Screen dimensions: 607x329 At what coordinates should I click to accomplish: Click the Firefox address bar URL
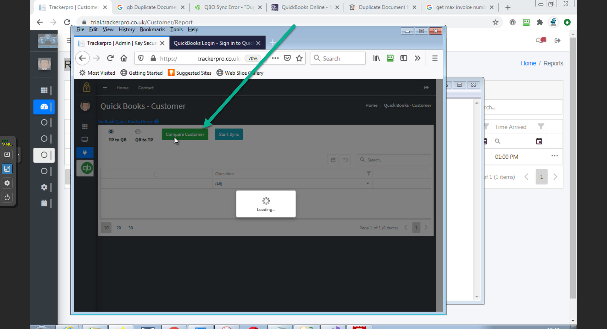point(199,59)
